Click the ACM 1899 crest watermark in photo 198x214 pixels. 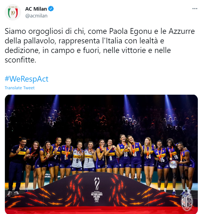click(x=187, y=201)
